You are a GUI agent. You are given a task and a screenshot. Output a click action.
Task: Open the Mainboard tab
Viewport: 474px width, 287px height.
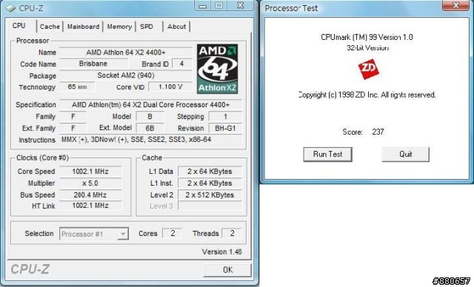(83, 27)
